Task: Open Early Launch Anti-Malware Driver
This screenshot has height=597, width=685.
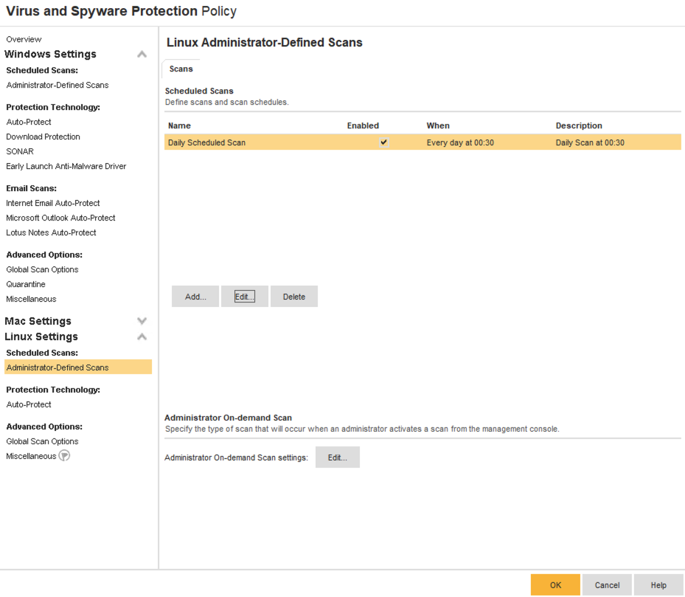Action: point(66,166)
